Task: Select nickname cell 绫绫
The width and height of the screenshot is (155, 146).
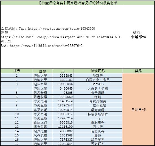Action: coord(98,135)
